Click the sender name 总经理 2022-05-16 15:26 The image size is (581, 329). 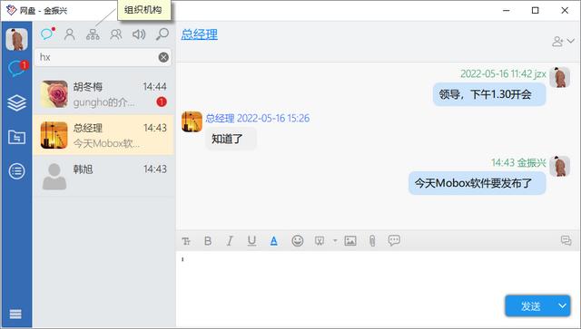(x=258, y=119)
